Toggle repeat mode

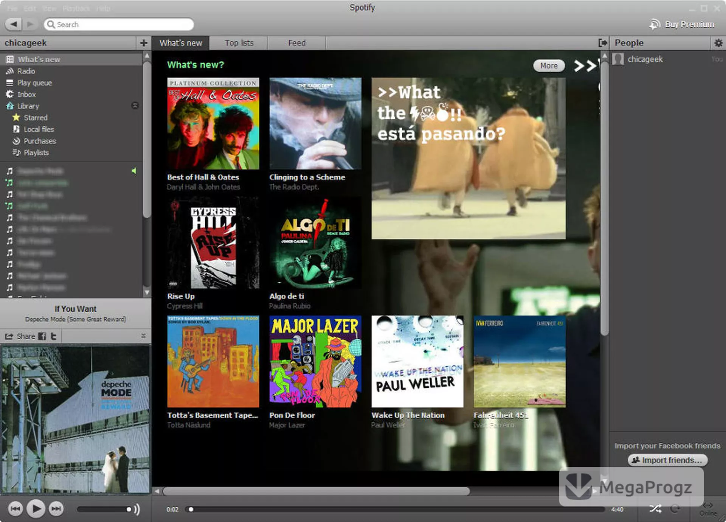676,509
